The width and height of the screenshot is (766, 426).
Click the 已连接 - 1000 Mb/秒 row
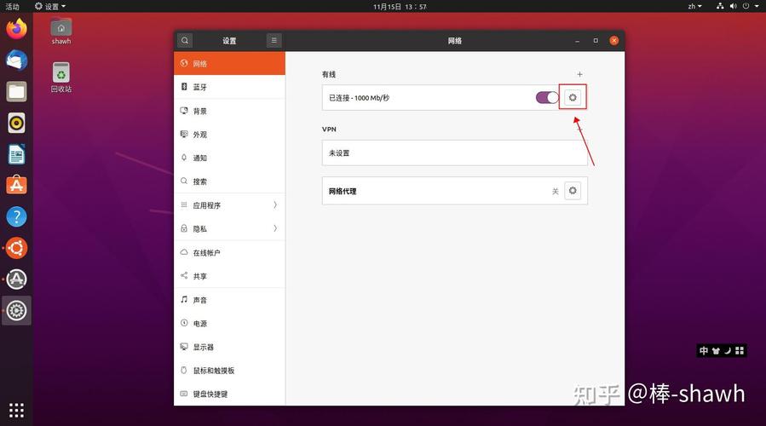(454, 97)
